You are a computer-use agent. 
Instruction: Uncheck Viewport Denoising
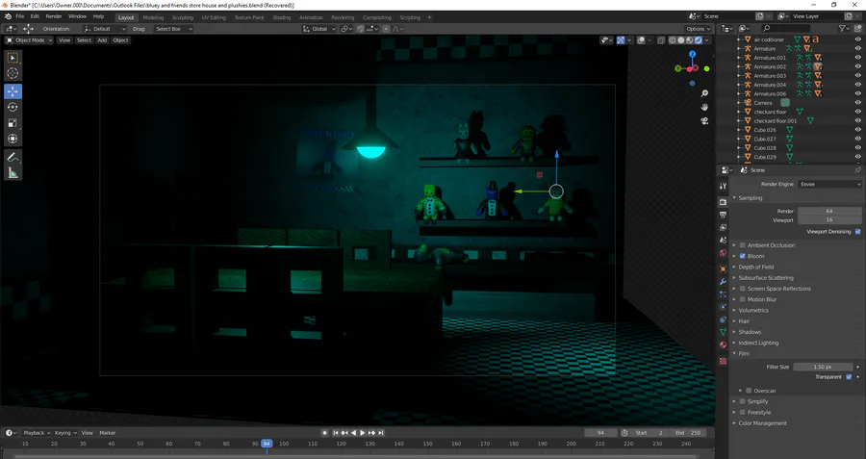coord(857,232)
